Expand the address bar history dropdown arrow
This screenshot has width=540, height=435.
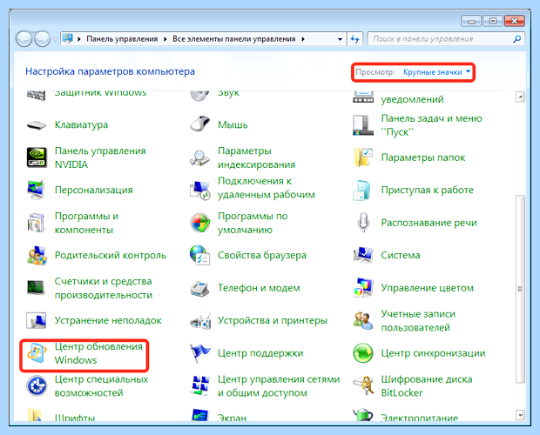pos(340,39)
